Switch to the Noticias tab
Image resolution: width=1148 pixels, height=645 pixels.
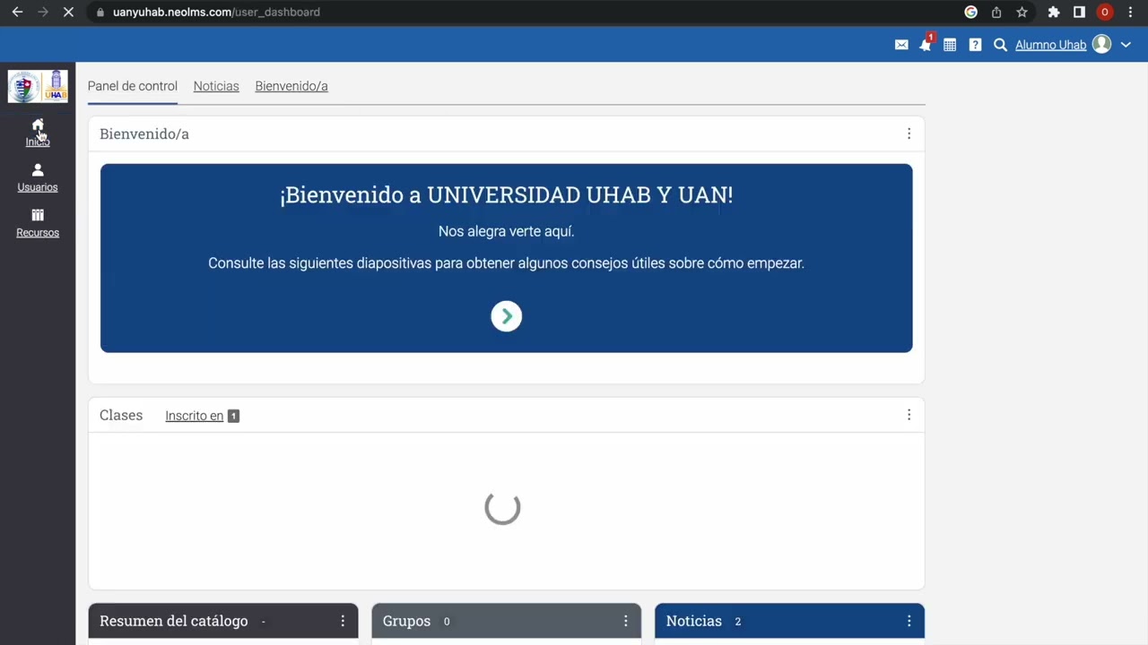(216, 86)
